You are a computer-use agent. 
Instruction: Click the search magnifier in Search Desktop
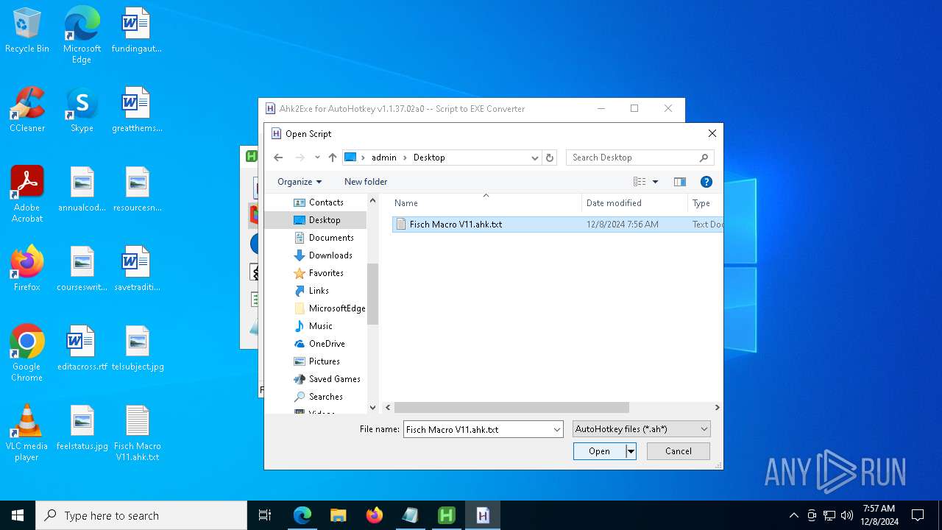tap(704, 158)
